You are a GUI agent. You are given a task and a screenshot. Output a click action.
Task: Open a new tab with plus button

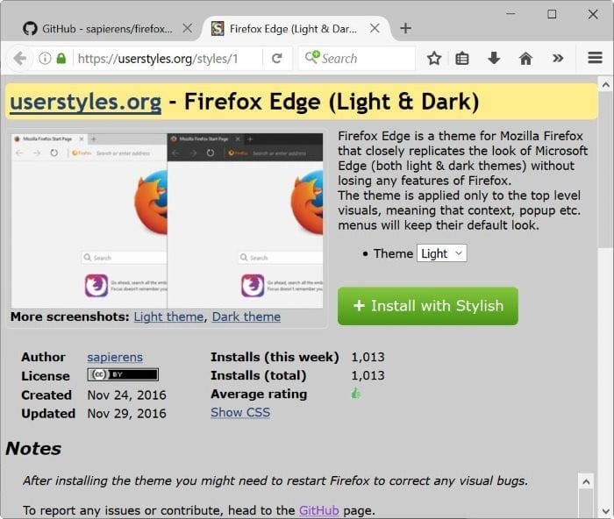pos(405,28)
